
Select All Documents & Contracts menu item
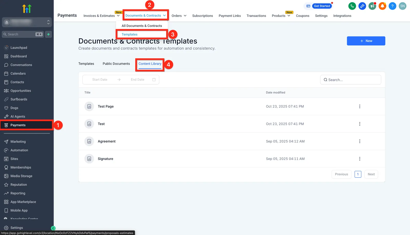click(x=142, y=26)
